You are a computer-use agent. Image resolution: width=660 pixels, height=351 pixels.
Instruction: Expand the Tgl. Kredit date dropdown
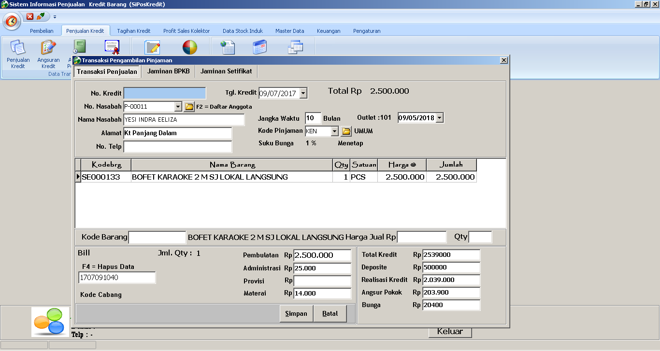(304, 93)
